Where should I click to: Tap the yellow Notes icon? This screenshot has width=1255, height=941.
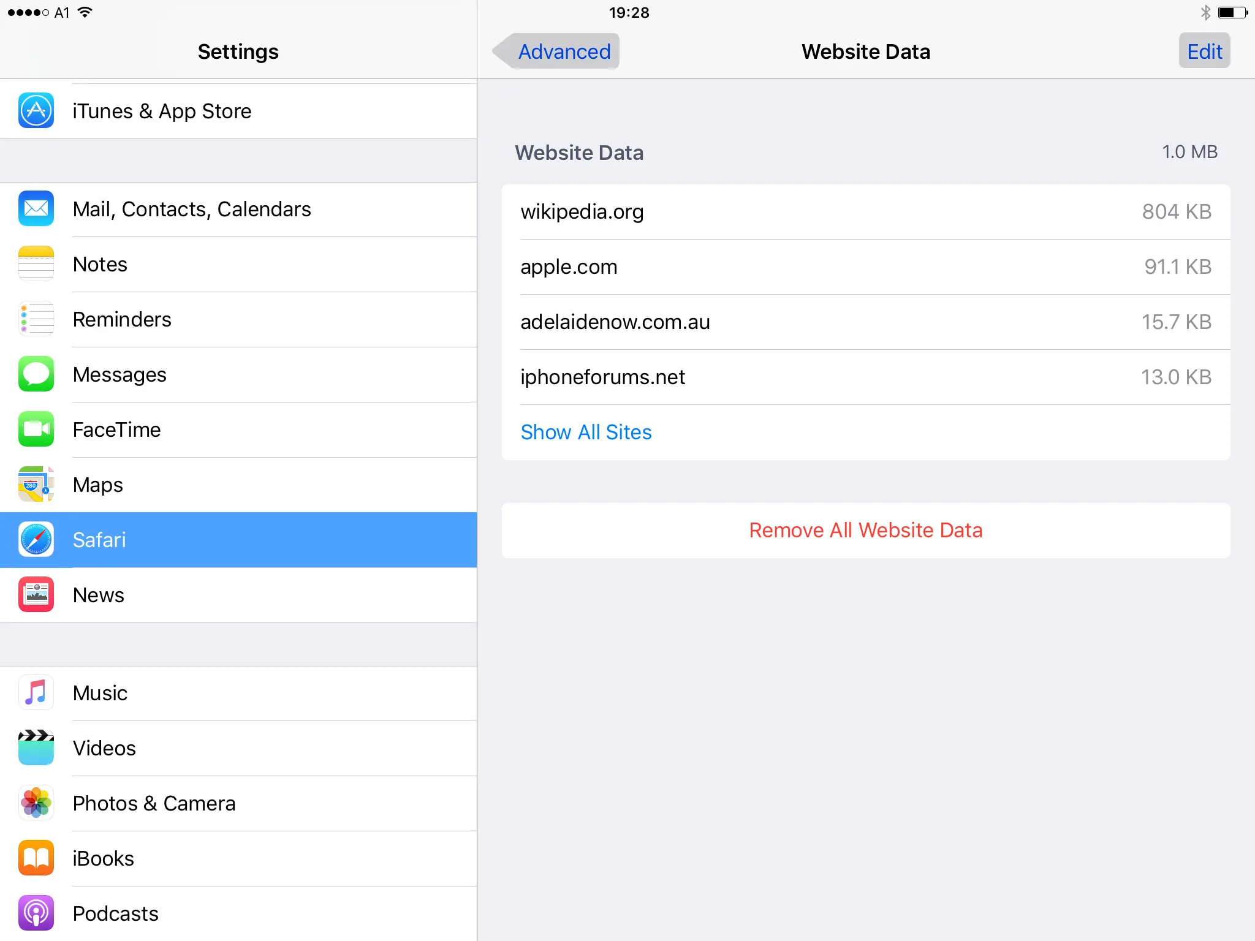tap(36, 264)
